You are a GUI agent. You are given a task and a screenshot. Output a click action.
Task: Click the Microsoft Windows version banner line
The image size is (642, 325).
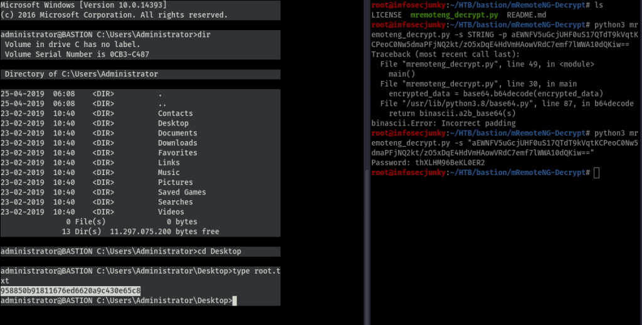83,5
